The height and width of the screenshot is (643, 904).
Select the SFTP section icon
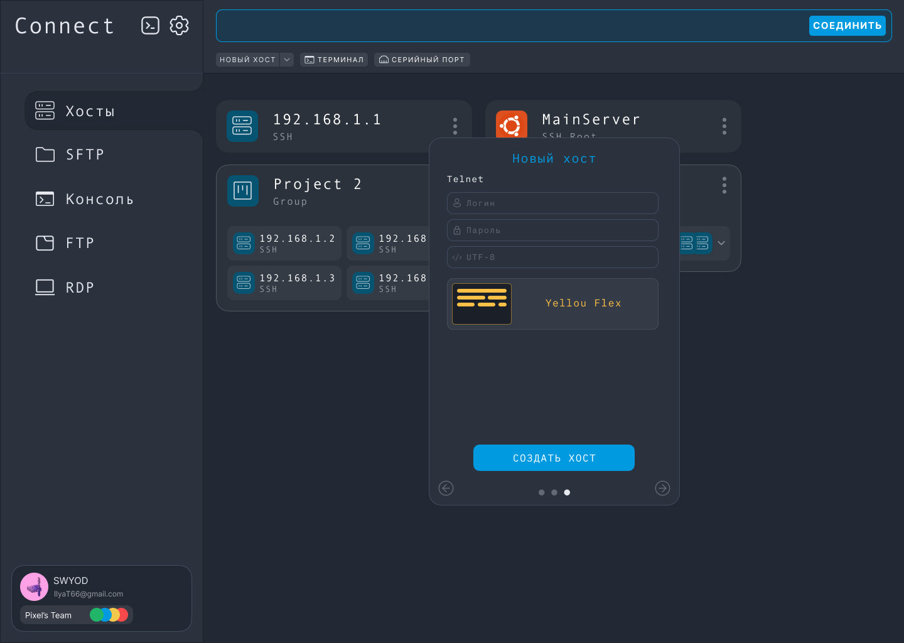(45, 154)
